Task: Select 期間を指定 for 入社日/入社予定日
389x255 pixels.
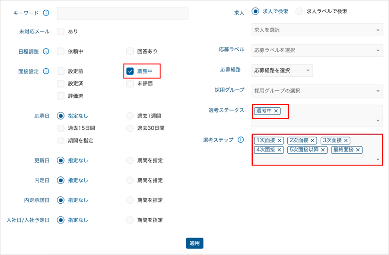Action: pyautogui.click(x=130, y=220)
